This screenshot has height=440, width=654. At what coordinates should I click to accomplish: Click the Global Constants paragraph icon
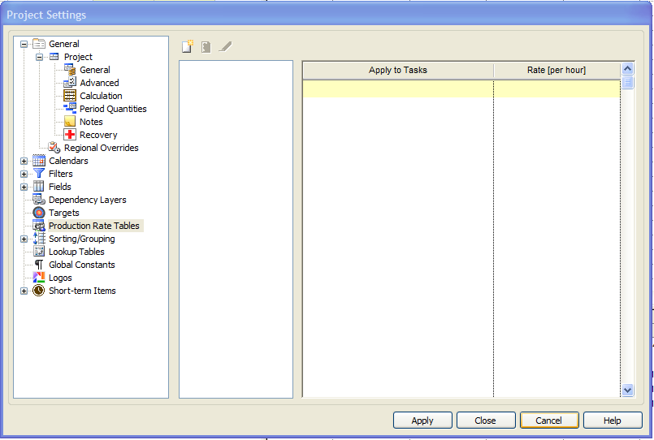point(39,265)
